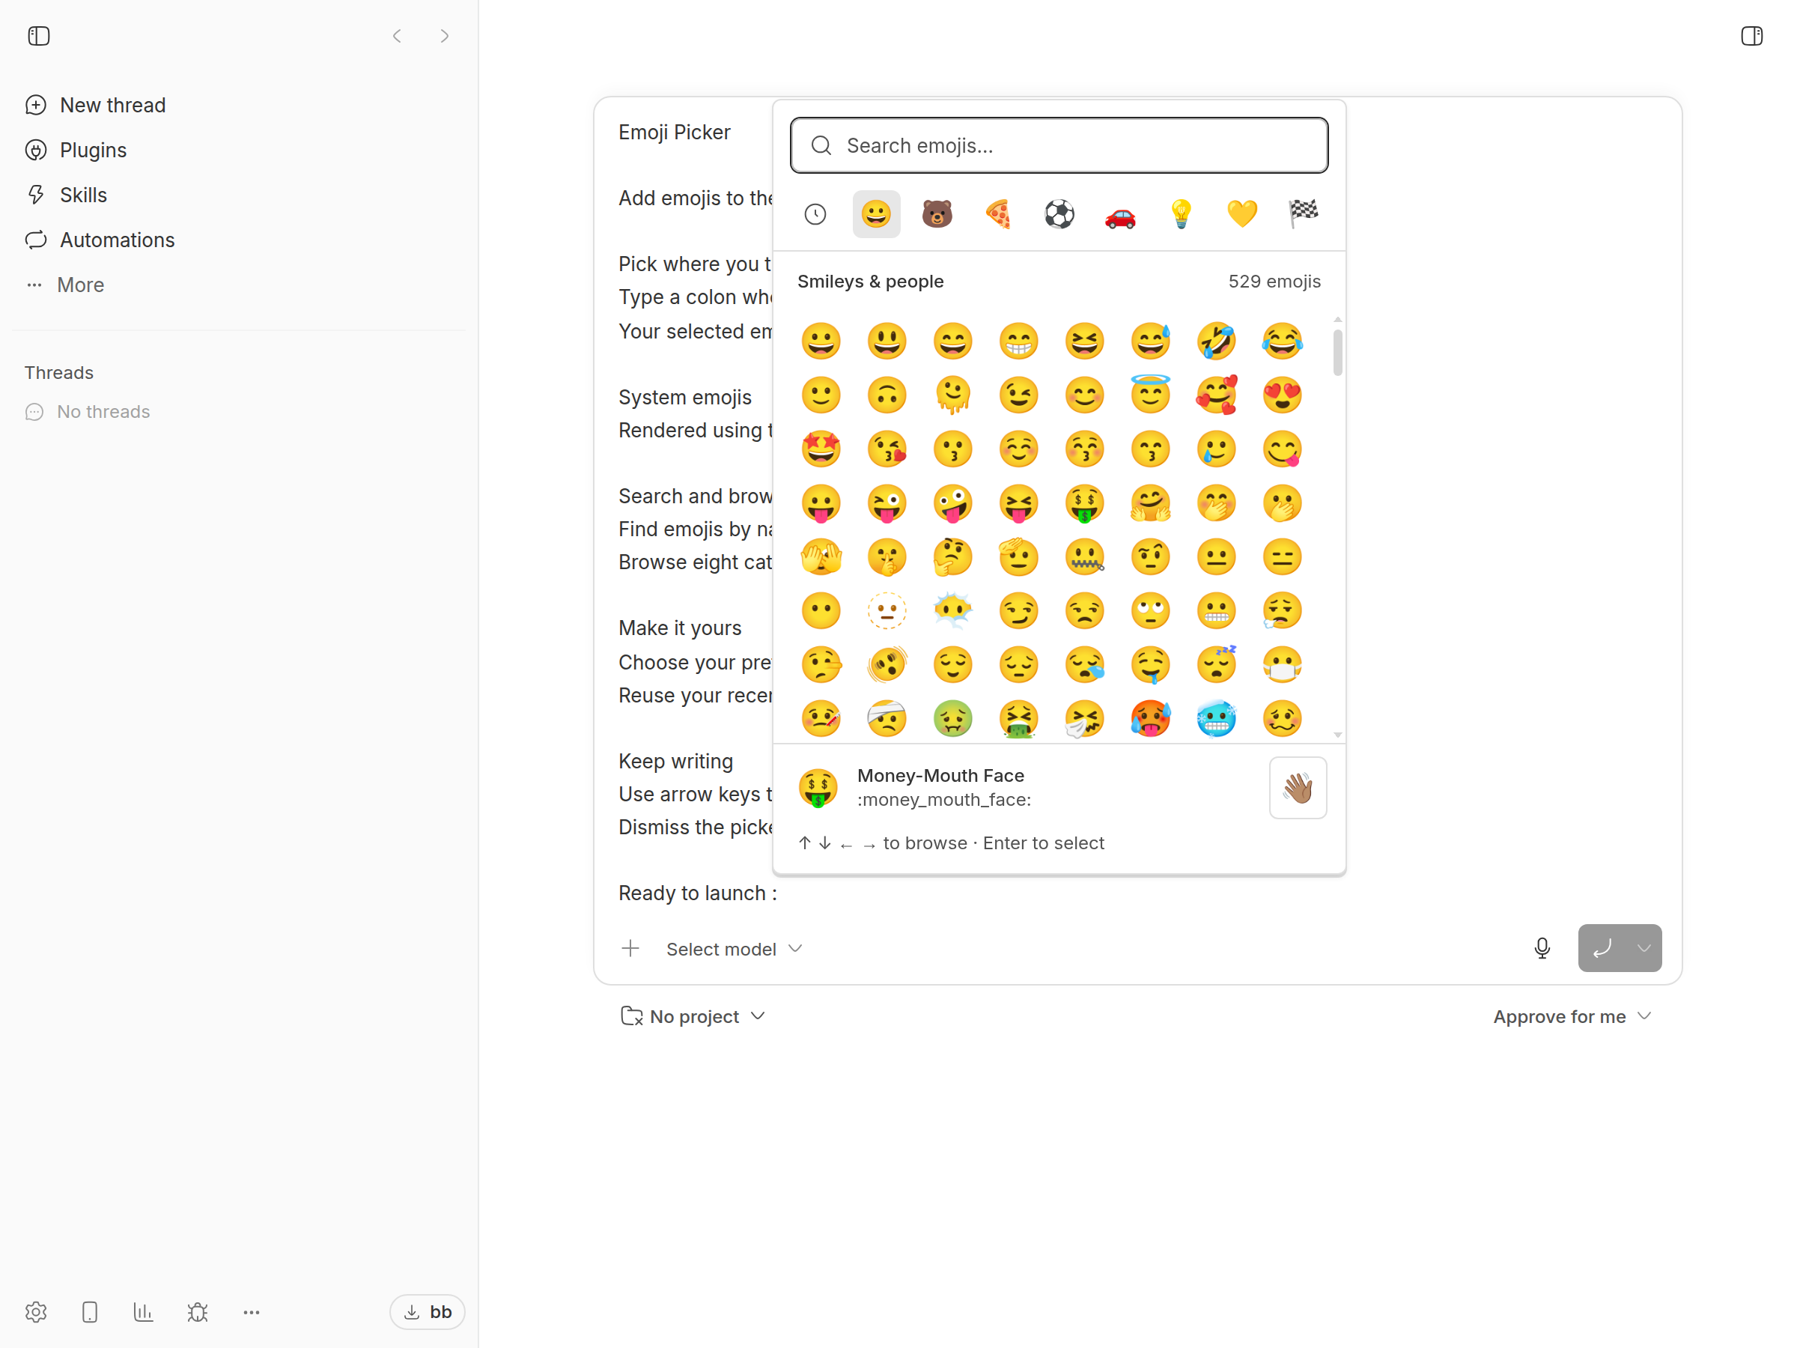Click the emoji grid scrollbar thumb
1797x1348 pixels.
(1337, 353)
